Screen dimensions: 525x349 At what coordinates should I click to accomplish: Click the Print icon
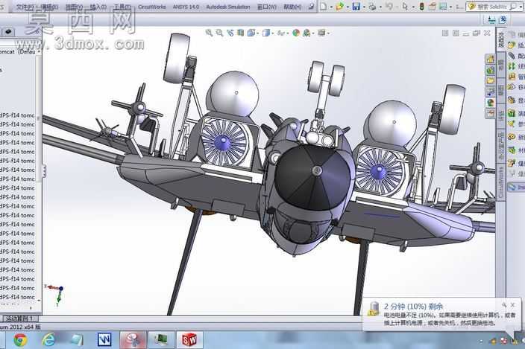coord(372,6)
